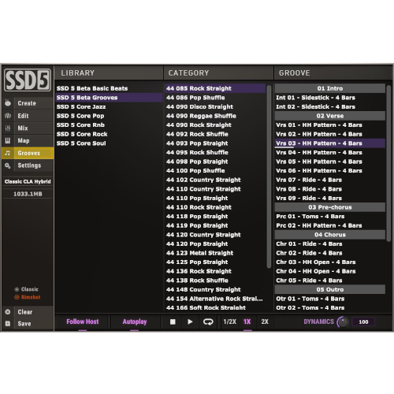Select Int 01 - Sidestick groove
Viewport: 394px width, 394px height.
pos(330,98)
